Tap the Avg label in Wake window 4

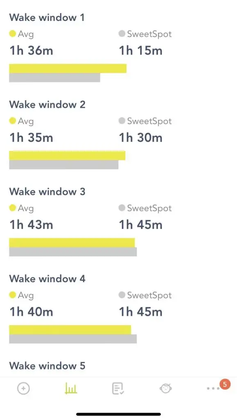tap(26, 295)
